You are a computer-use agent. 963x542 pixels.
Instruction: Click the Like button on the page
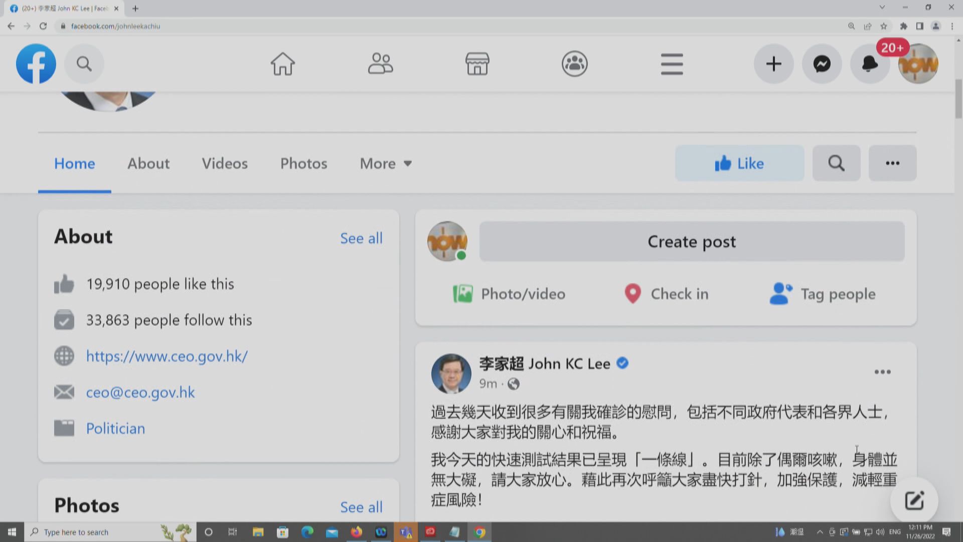[x=739, y=163]
